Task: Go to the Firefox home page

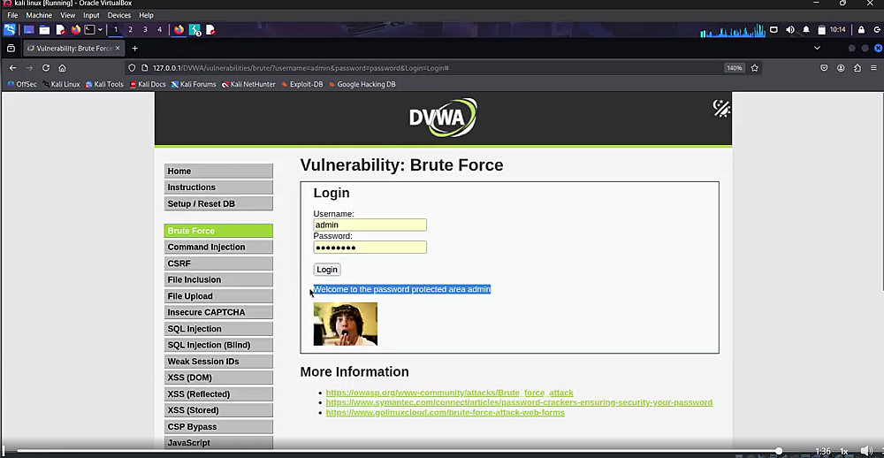Action: coord(62,68)
